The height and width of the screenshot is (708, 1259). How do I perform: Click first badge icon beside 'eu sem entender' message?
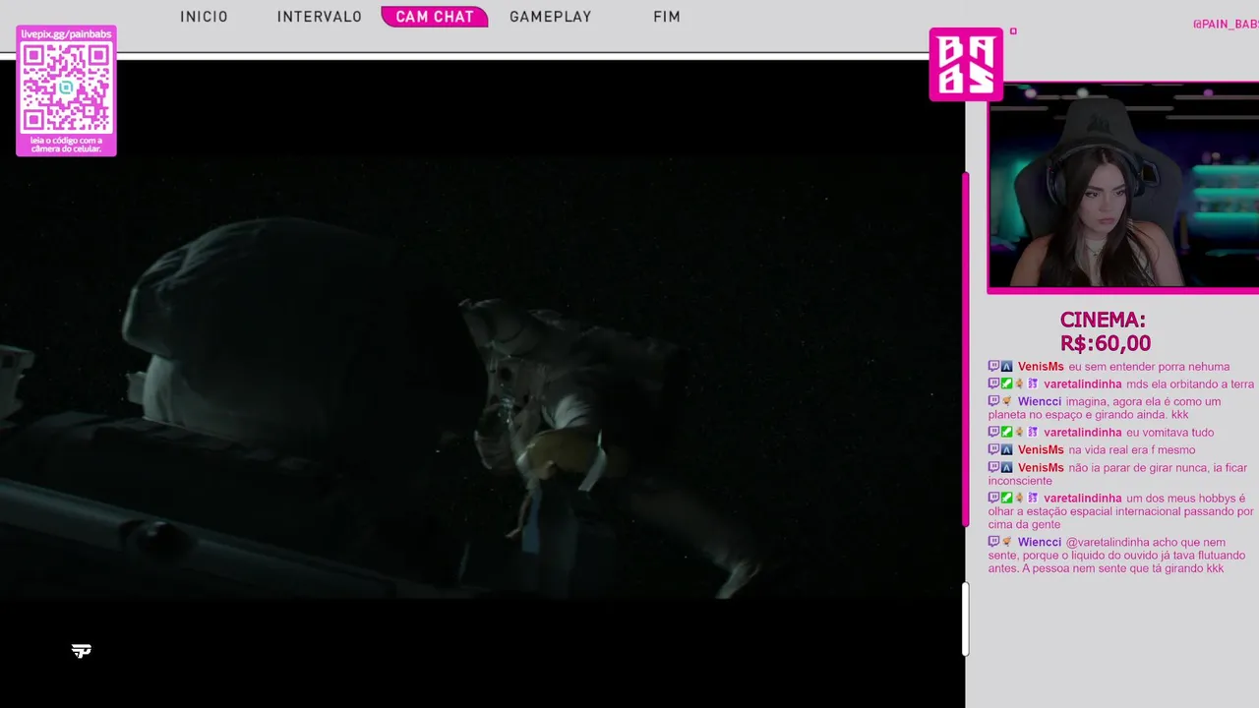coord(993,367)
